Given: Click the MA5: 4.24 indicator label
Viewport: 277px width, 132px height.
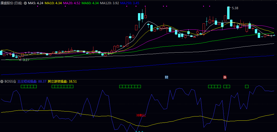Looking at the screenshot, I should (x=36, y=3).
